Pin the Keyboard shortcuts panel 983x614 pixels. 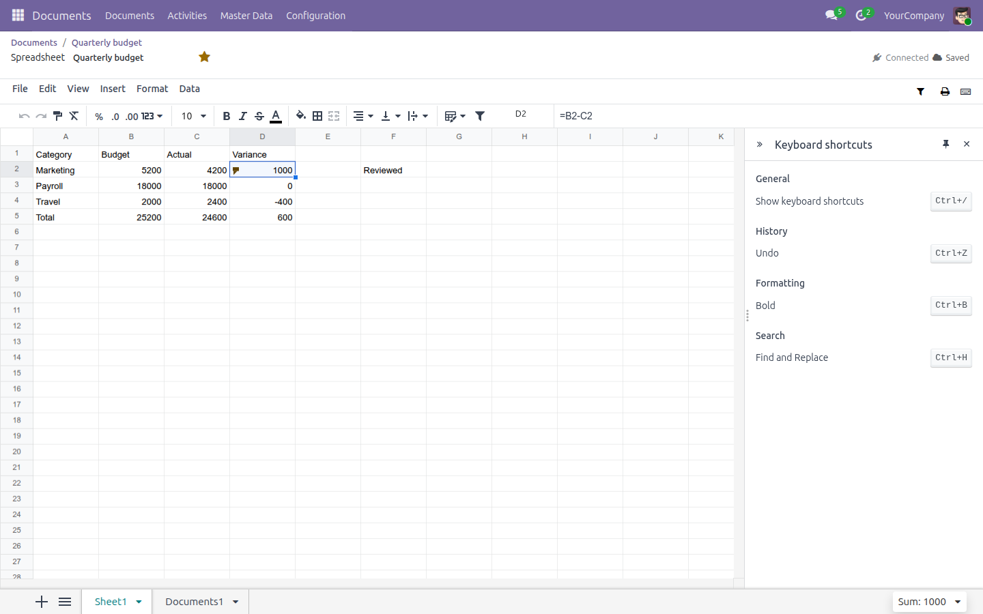945,144
